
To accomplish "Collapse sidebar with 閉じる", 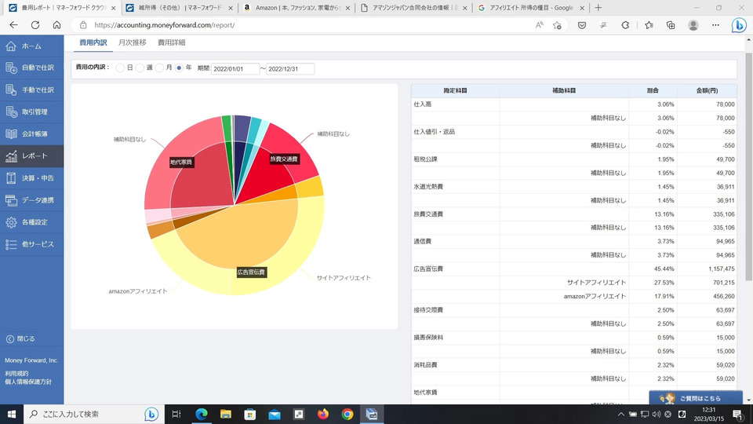I will pyautogui.click(x=20, y=339).
